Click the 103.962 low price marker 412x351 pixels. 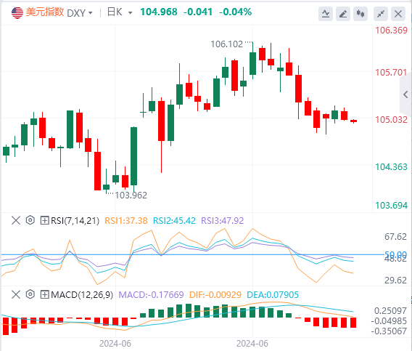coord(131,195)
